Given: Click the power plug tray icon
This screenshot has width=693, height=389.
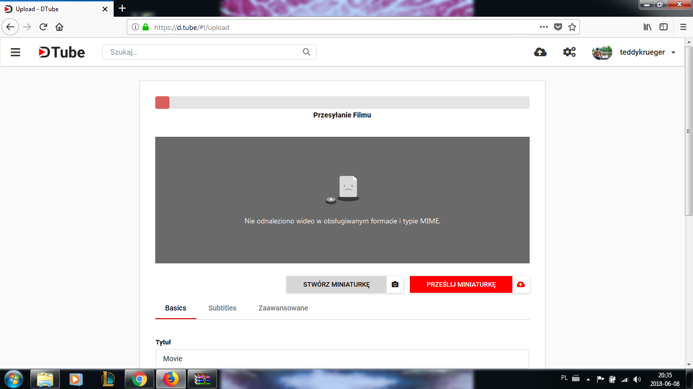Looking at the screenshot, I should [612, 379].
